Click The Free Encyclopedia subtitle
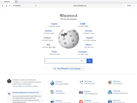Image resolution: width=137 pixels, height=103 pixels. tap(68, 19)
